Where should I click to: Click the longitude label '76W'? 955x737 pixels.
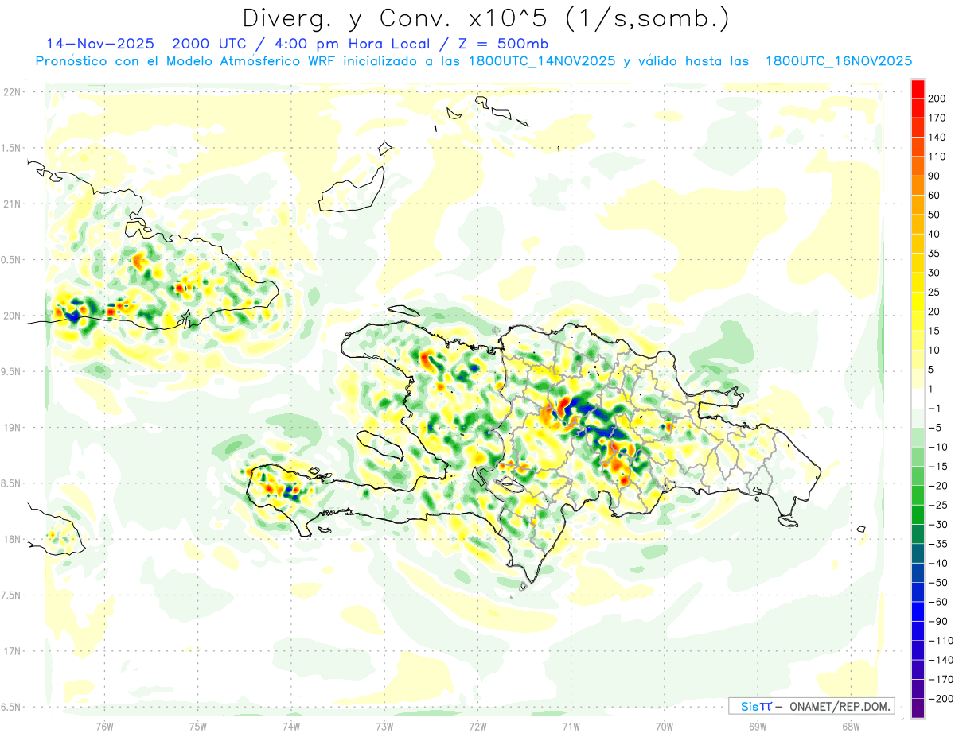(x=104, y=725)
